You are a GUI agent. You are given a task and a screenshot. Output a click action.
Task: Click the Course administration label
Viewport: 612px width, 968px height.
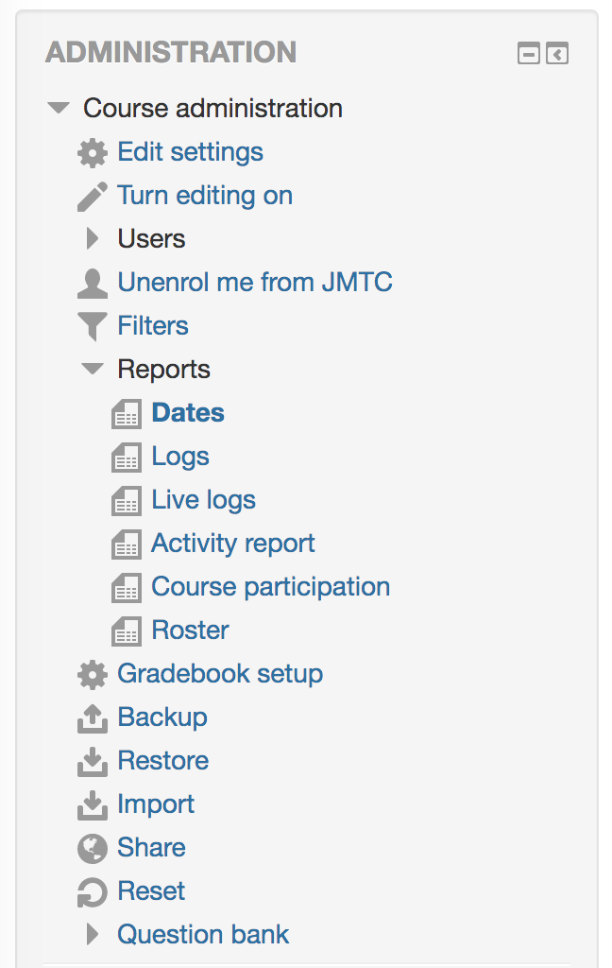point(212,108)
